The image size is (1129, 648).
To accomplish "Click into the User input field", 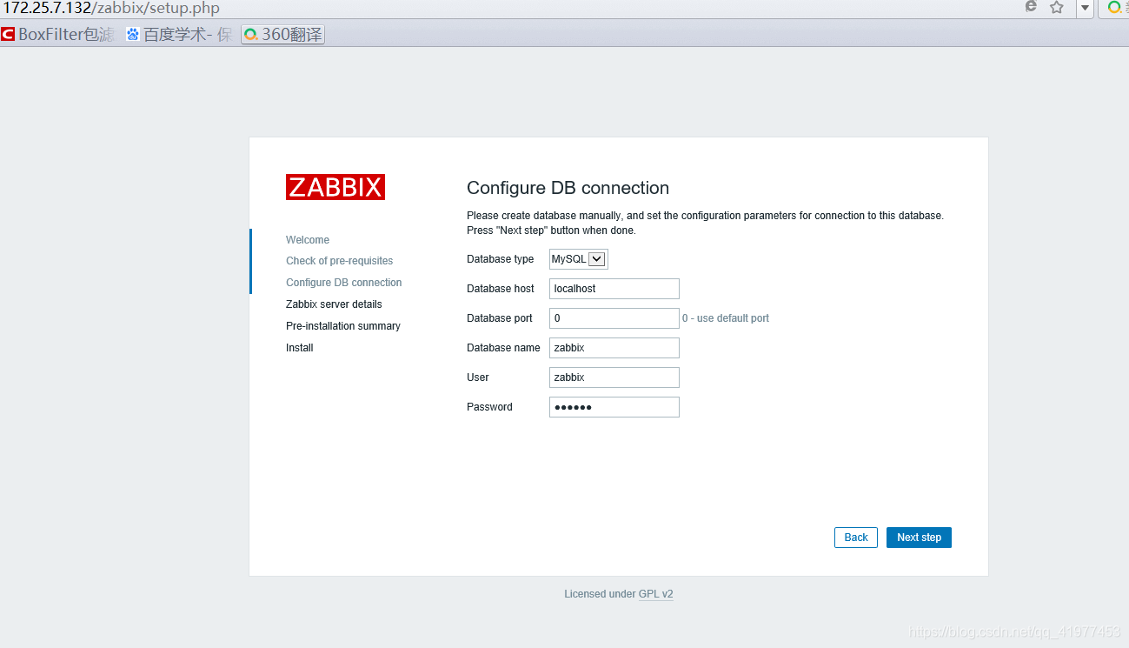I will click(x=614, y=377).
